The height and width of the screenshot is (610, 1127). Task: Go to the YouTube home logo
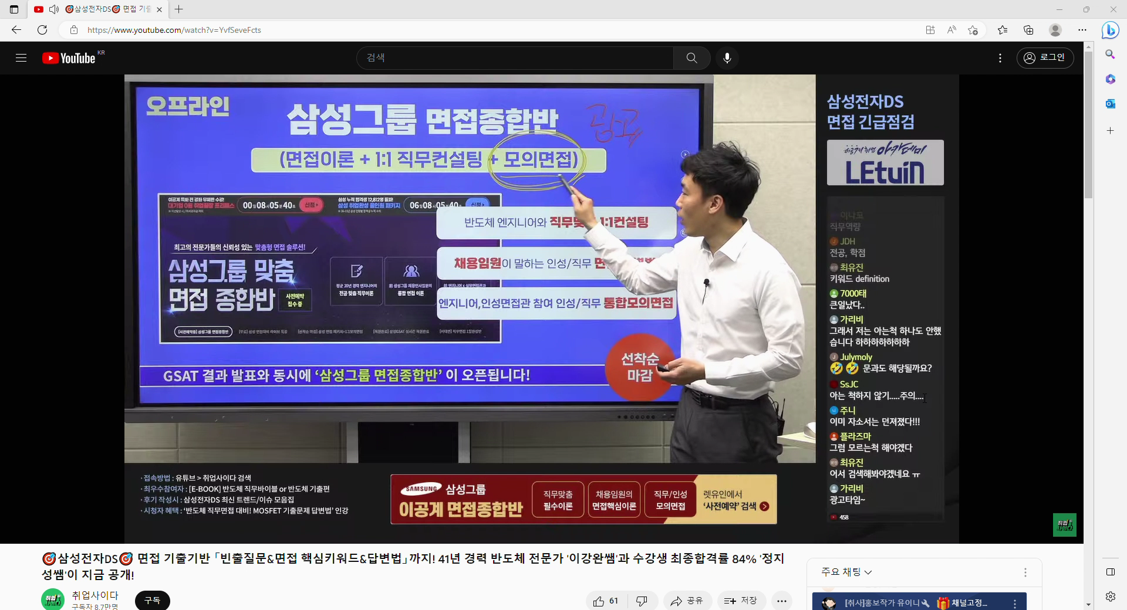tap(69, 58)
